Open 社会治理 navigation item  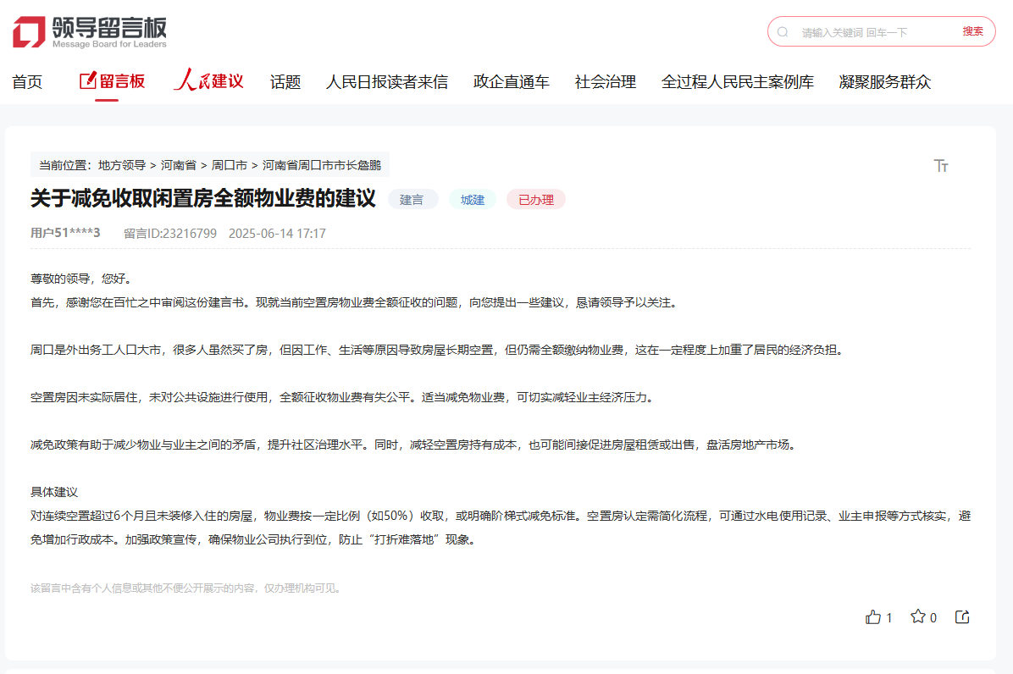click(x=606, y=82)
